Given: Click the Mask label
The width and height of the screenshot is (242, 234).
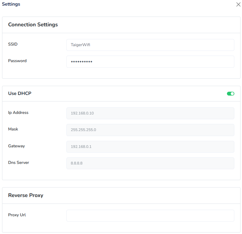Looking at the screenshot, I should [x=13, y=129].
